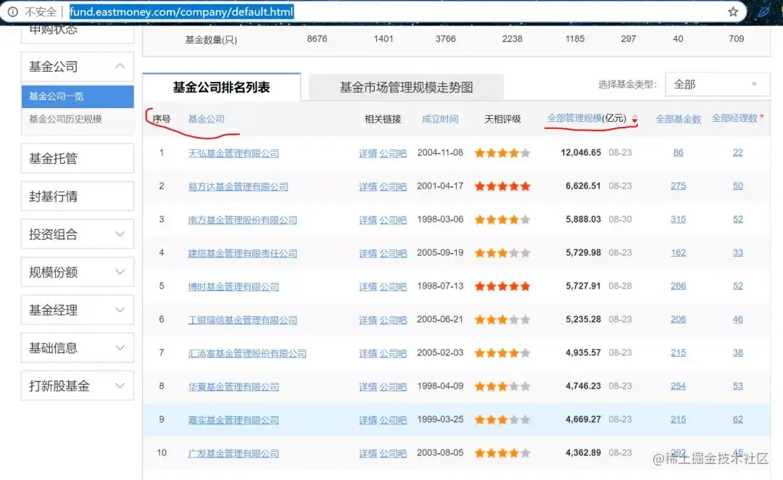The image size is (783, 480).
Task: Open fund count 266 for 博时基金
Action: click(678, 286)
